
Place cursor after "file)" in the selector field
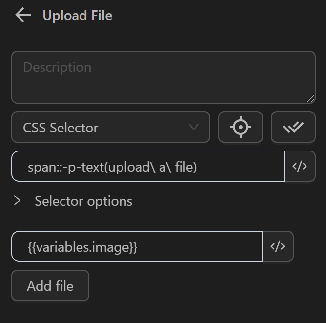[x=198, y=167]
